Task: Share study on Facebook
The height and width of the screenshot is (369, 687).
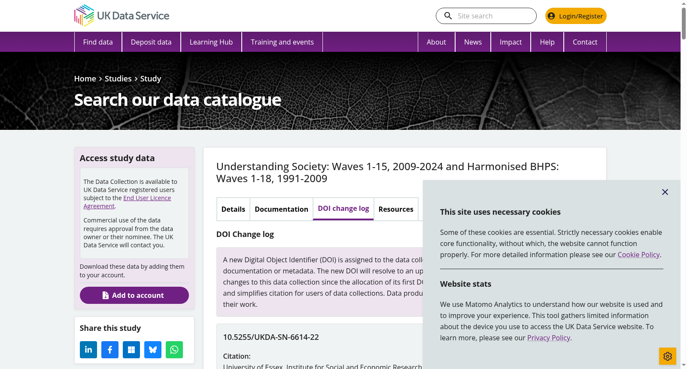Action: point(110,350)
